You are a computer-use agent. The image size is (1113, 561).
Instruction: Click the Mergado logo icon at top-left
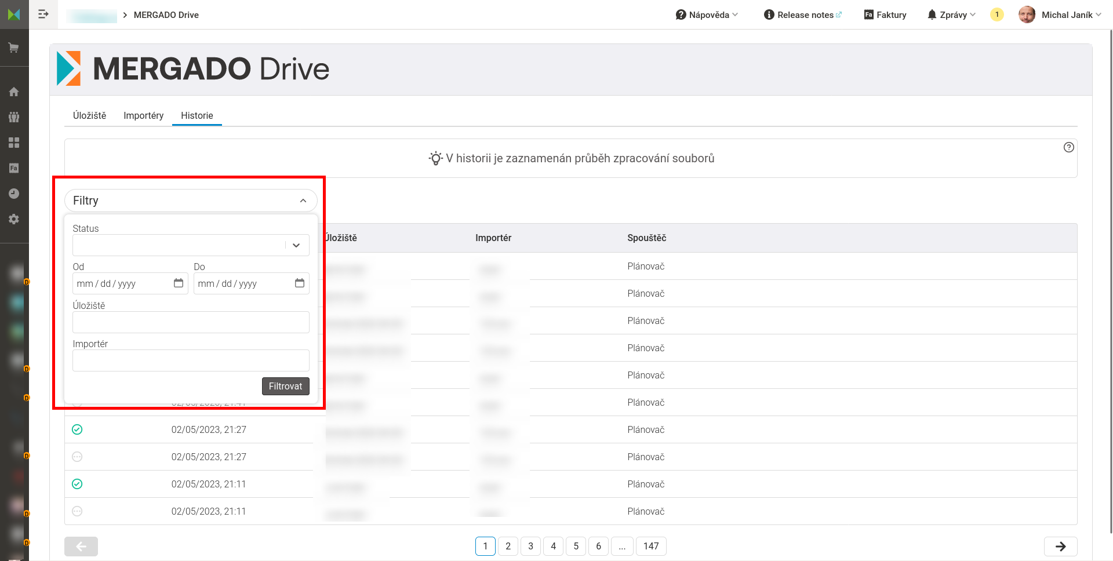point(14,14)
